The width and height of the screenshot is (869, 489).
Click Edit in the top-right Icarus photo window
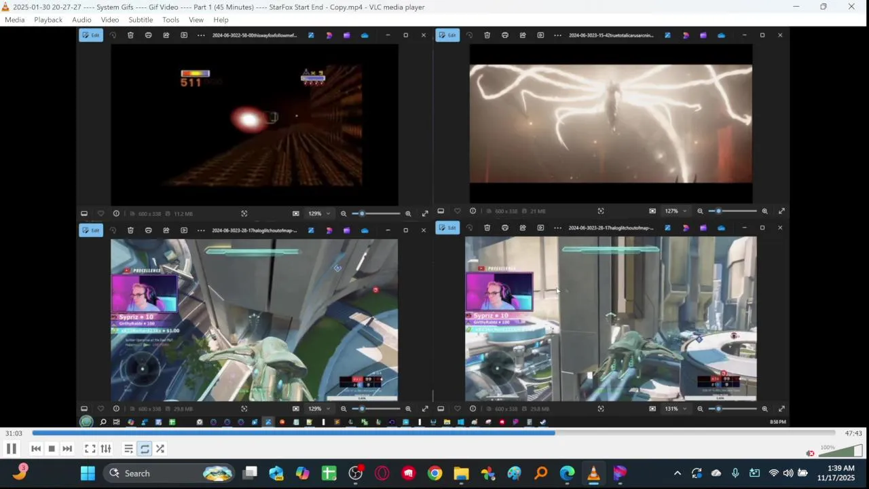447,35
